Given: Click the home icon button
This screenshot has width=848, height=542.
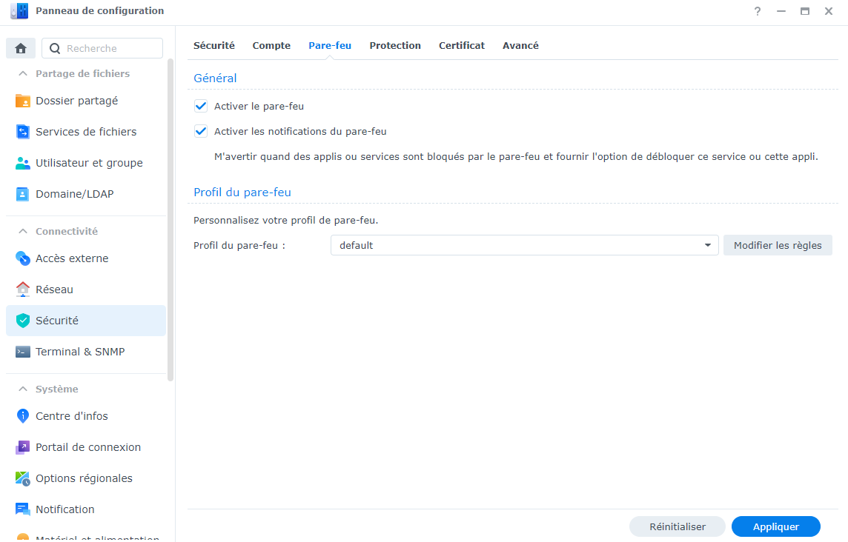Looking at the screenshot, I should 21,48.
